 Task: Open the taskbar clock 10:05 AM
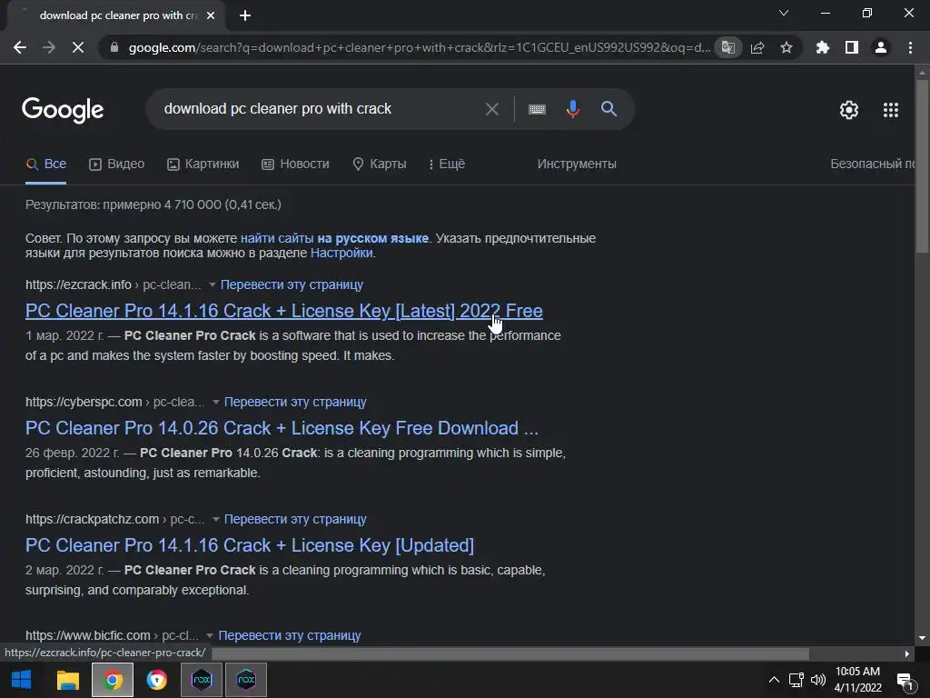point(857,680)
